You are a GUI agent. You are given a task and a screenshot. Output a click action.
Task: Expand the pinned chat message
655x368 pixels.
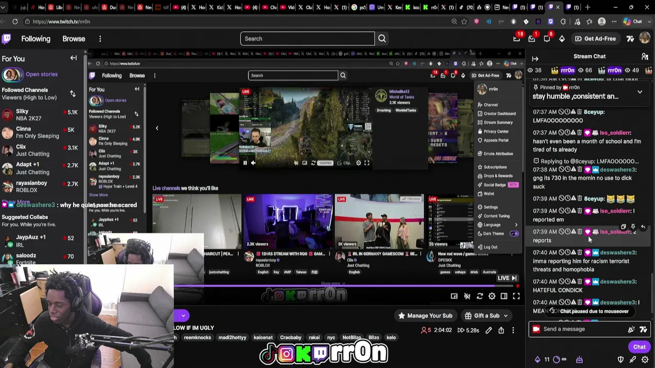(640, 92)
